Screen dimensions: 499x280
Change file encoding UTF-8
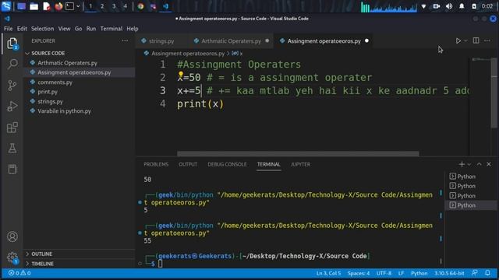tap(384, 273)
